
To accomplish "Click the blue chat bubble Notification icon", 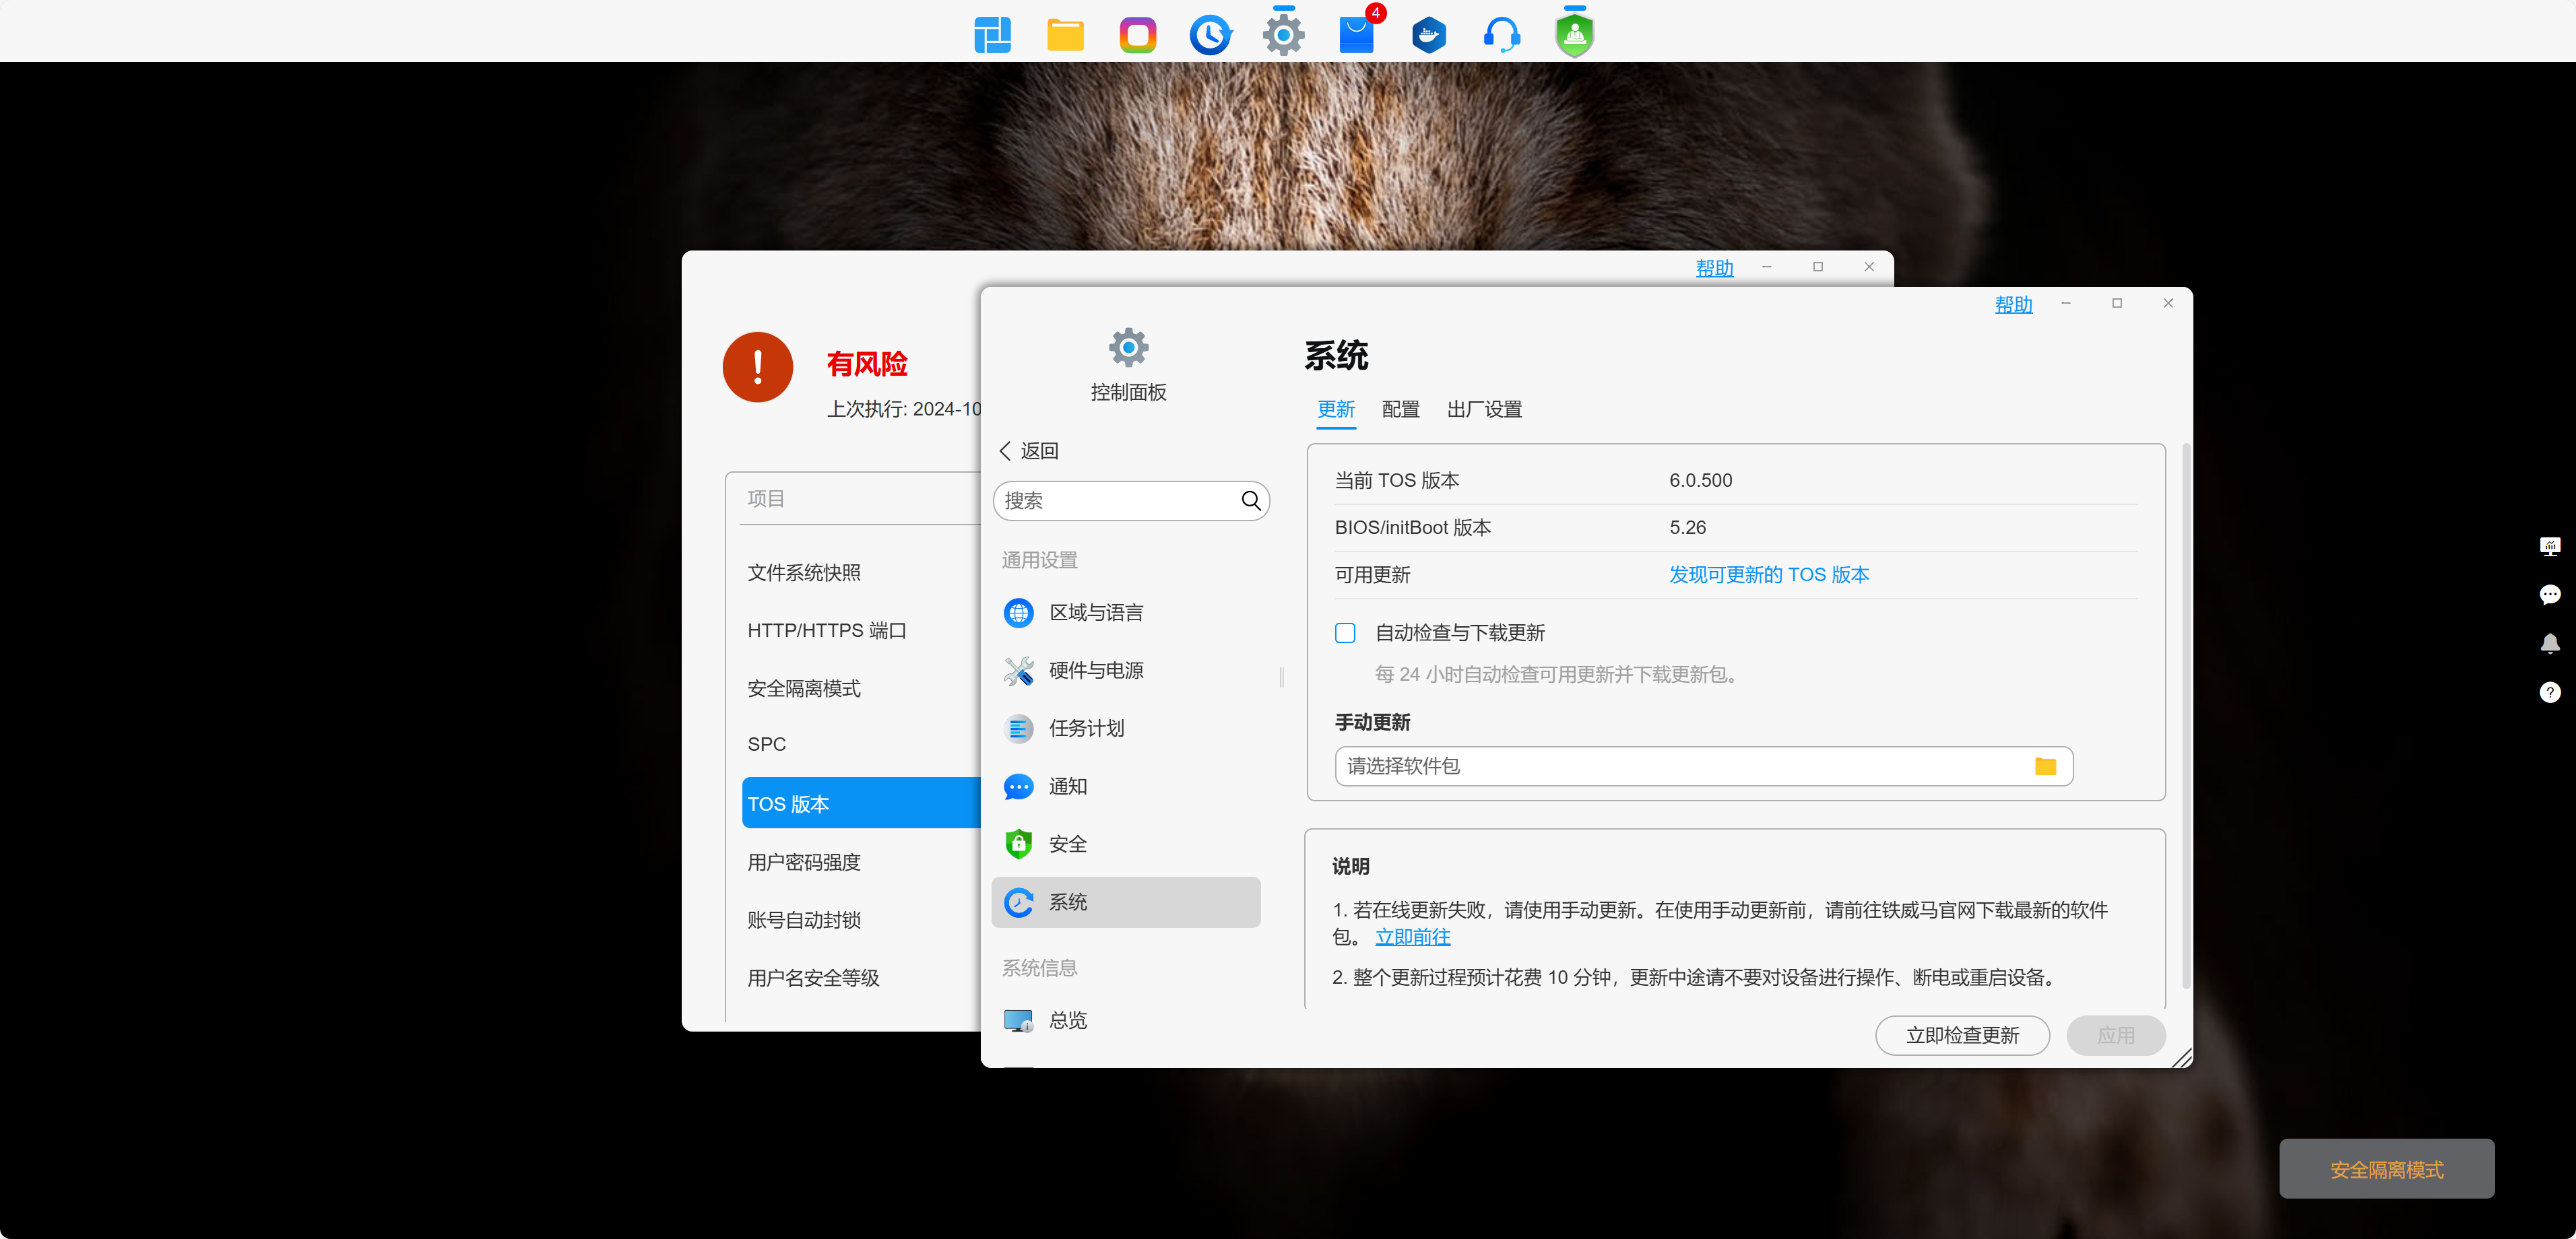I will (x=1018, y=787).
